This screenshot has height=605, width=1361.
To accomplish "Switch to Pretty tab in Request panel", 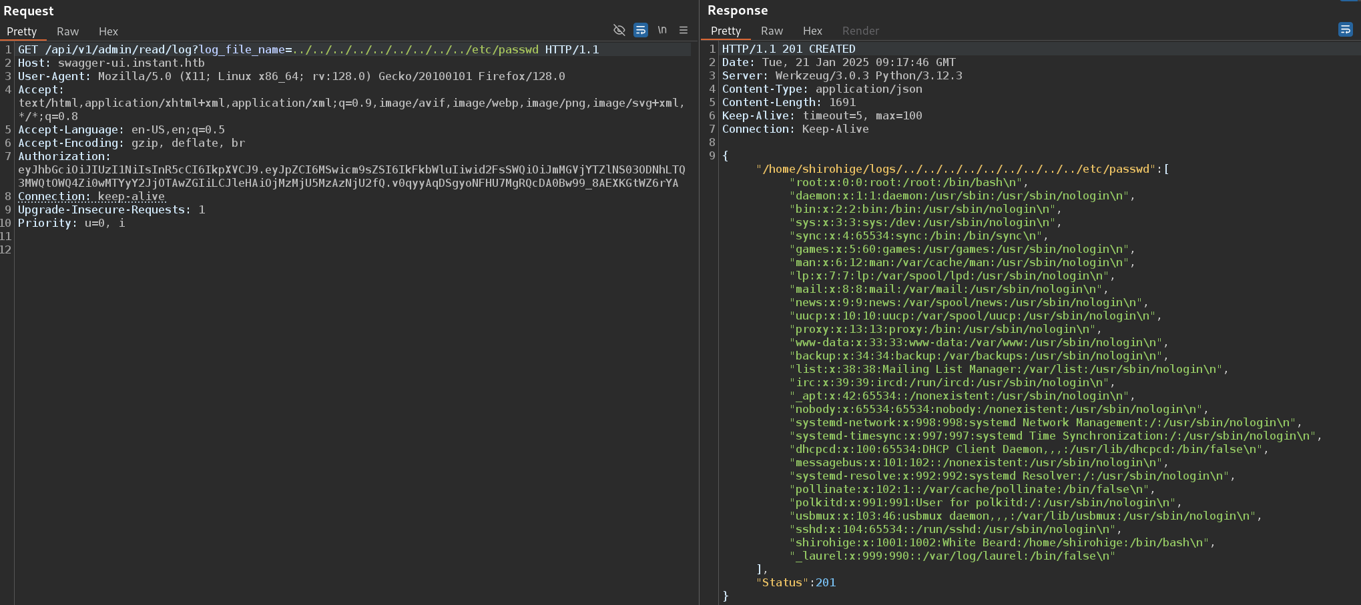I will click(x=22, y=31).
